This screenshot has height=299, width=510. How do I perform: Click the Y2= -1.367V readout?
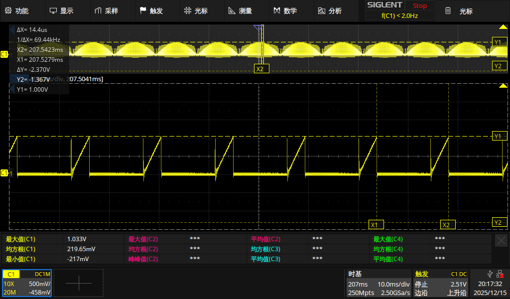(x=33, y=79)
